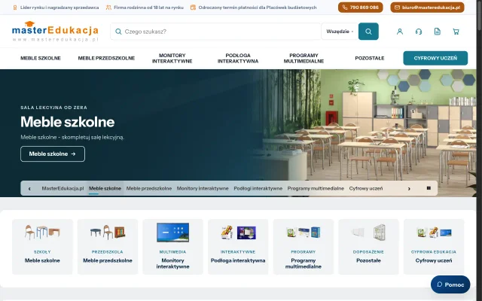Viewport: 482px width, 301px height.
Task: Click the magnifier icon inside search field
Action: tap(118, 32)
